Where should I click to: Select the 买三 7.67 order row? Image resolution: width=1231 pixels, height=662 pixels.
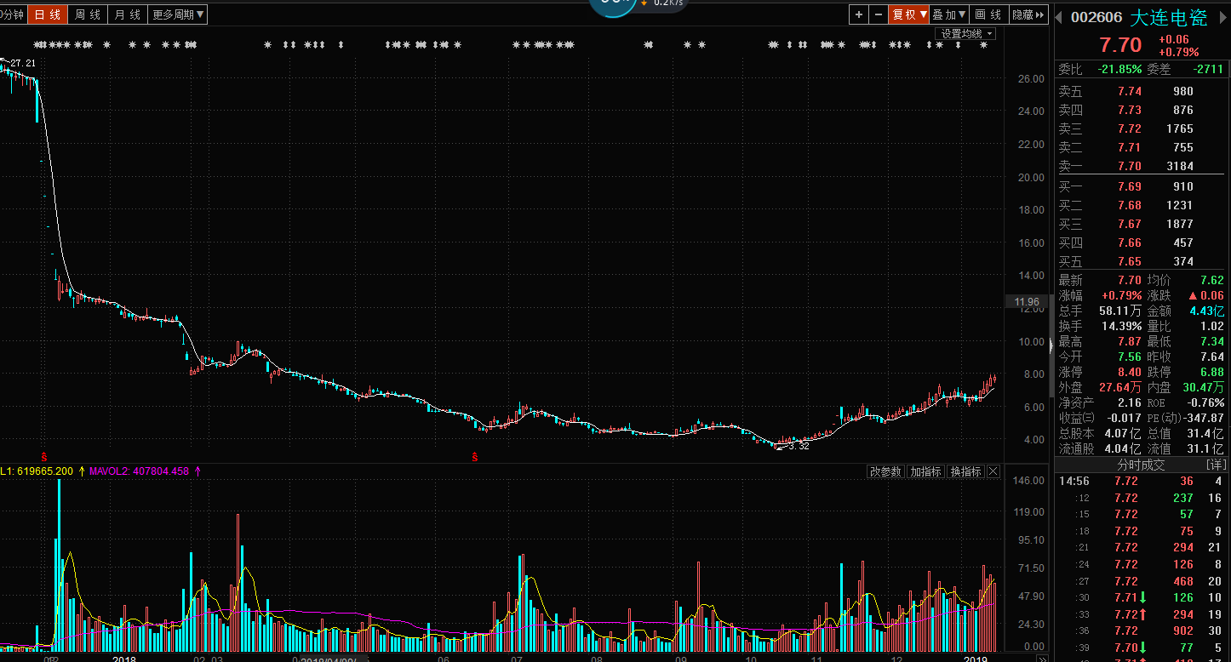coord(1142,224)
